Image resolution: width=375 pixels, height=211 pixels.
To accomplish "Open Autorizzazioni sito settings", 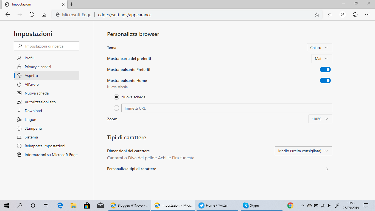I will tap(47, 102).
